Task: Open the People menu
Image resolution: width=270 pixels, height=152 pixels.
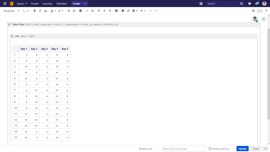Action: [x=35, y=4]
